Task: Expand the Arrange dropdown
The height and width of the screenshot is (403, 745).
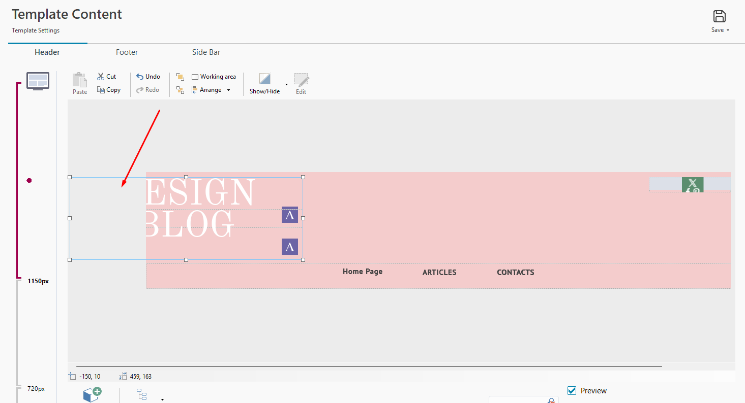Action: click(x=228, y=90)
